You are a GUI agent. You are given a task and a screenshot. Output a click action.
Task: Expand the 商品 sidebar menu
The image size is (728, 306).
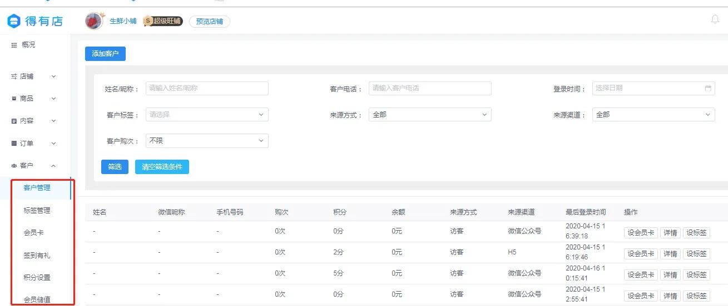point(35,99)
